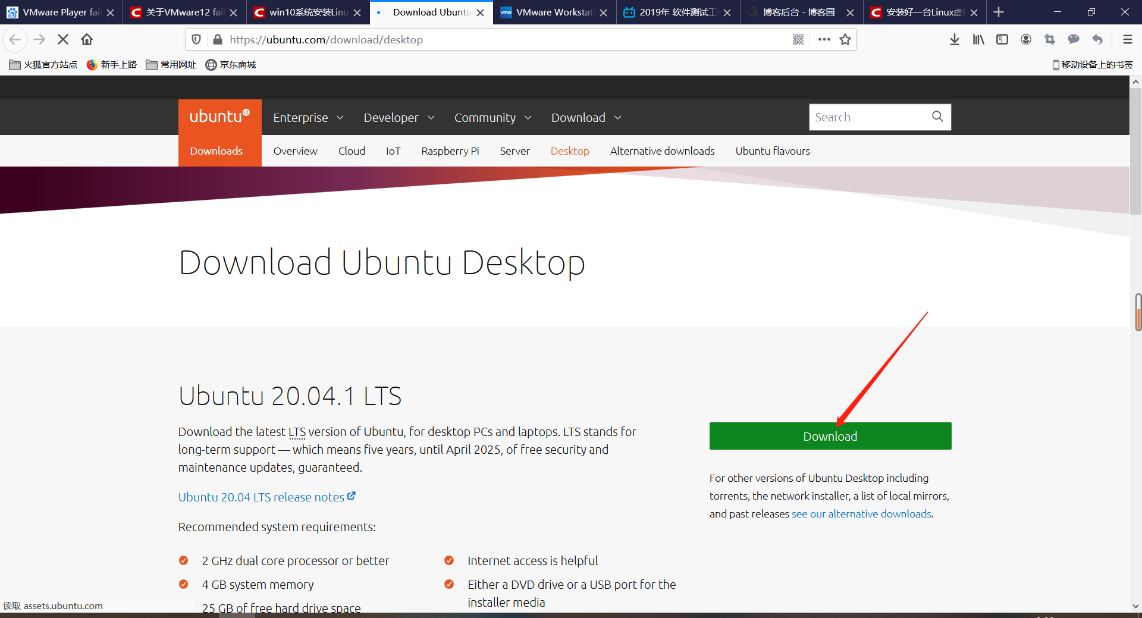Go to the Server subnav item
The image size is (1142, 618).
[515, 151]
